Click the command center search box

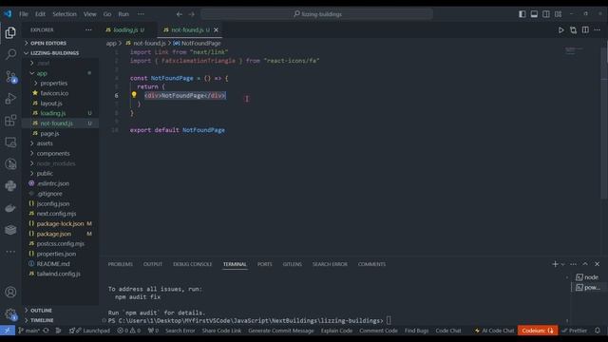(316, 14)
